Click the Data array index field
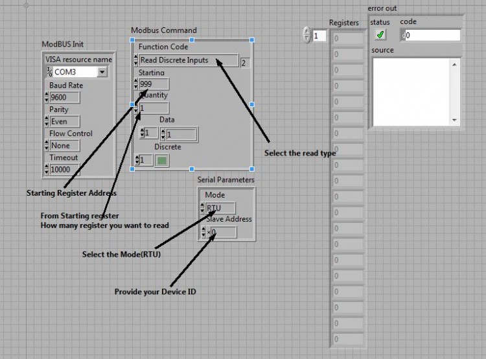The height and width of the screenshot is (359, 486). [151, 133]
